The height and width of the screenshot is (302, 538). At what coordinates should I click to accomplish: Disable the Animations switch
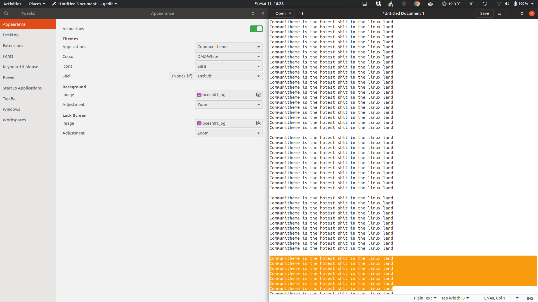click(x=256, y=29)
